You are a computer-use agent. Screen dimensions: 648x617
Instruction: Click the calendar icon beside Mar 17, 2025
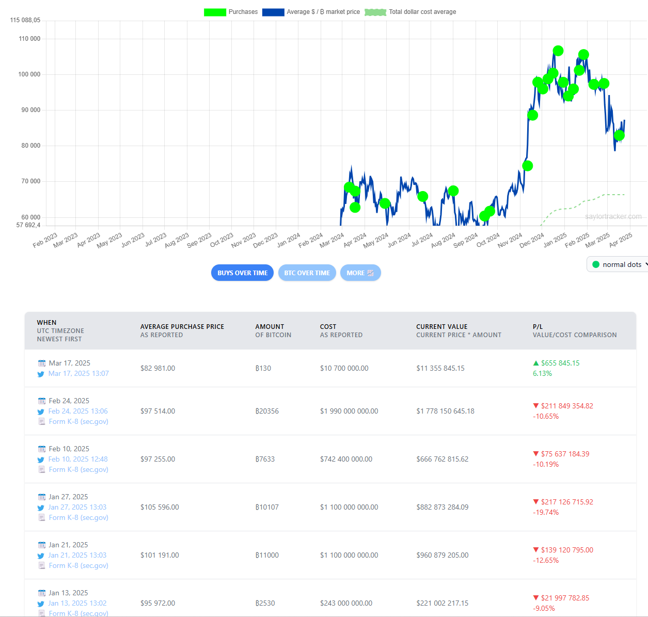coord(42,363)
